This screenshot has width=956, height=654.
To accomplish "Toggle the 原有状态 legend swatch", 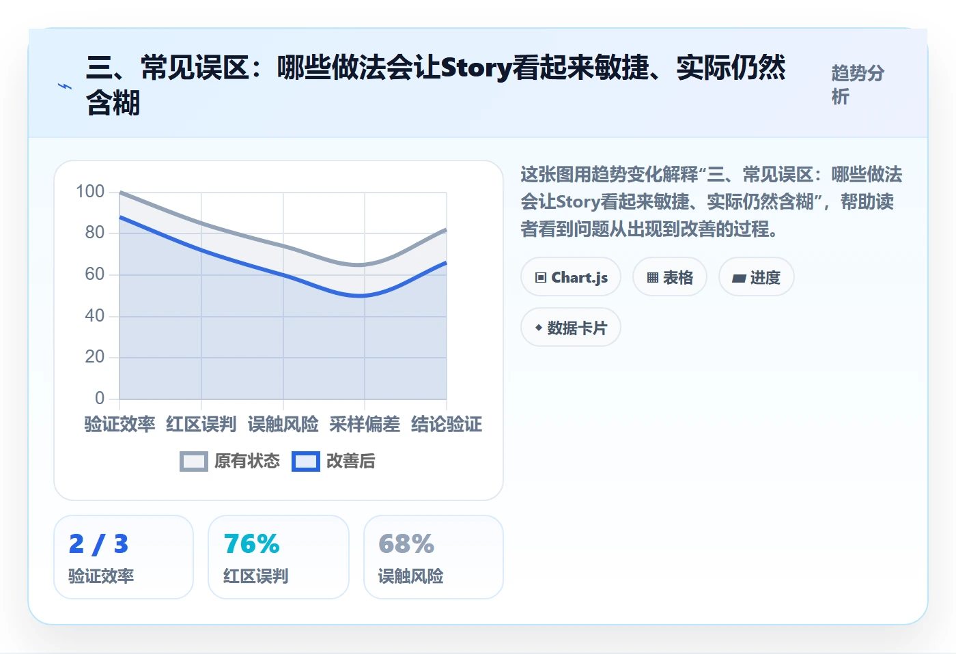I will point(194,461).
